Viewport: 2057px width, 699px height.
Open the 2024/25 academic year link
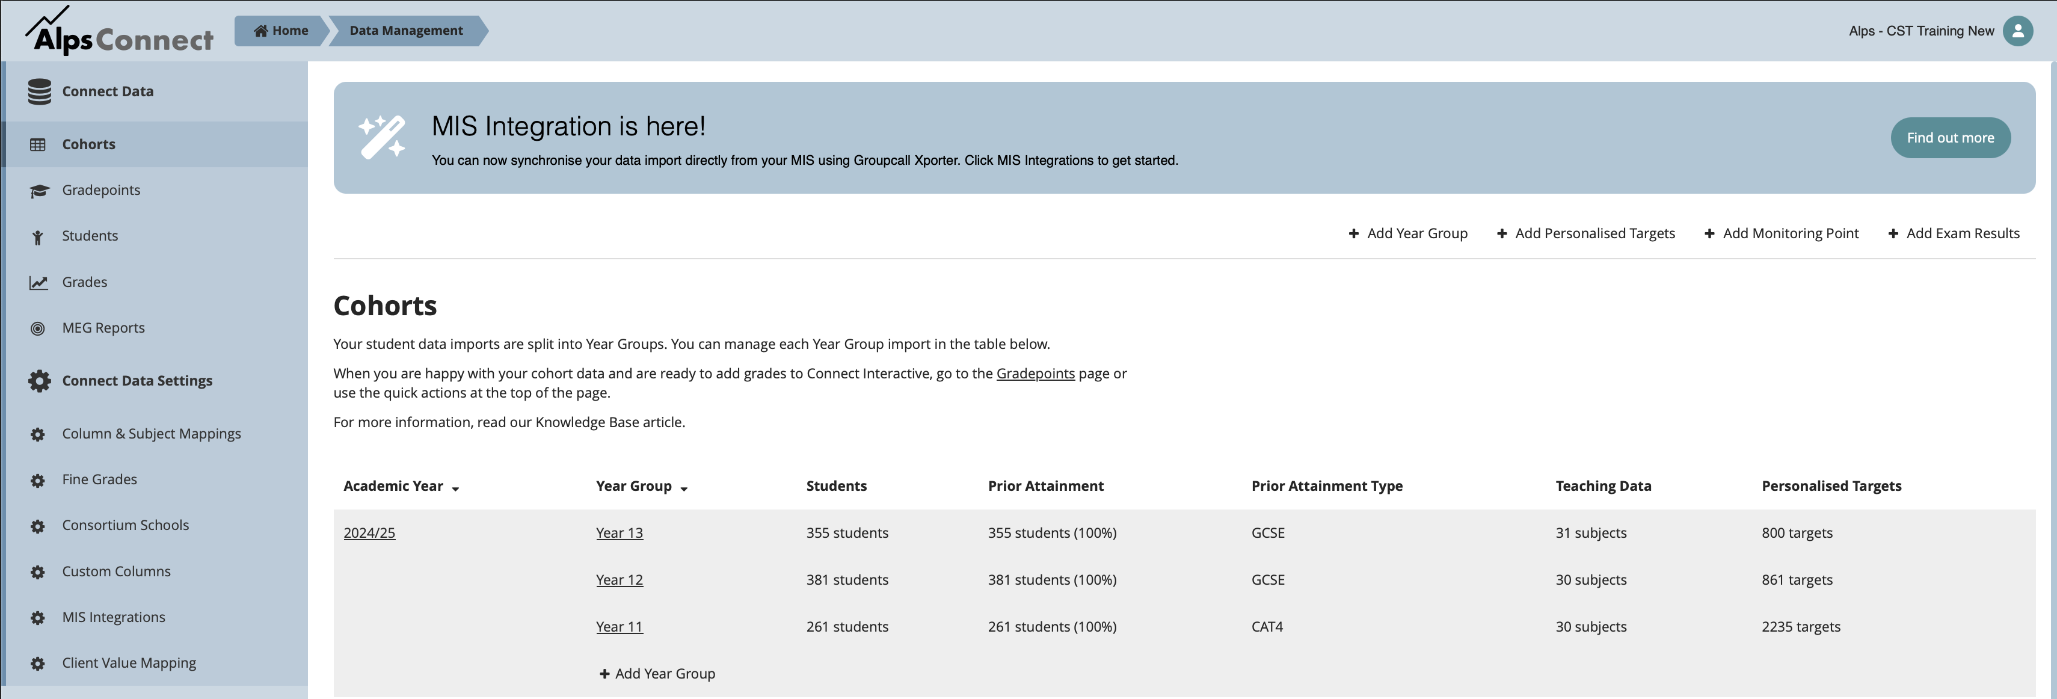[369, 533]
